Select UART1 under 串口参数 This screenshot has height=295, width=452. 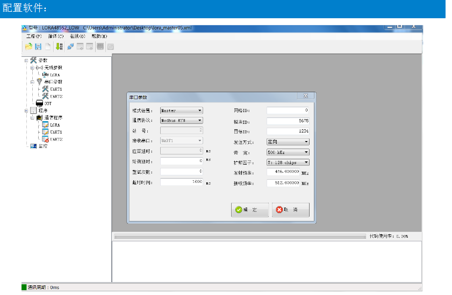(x=56, y=89)
